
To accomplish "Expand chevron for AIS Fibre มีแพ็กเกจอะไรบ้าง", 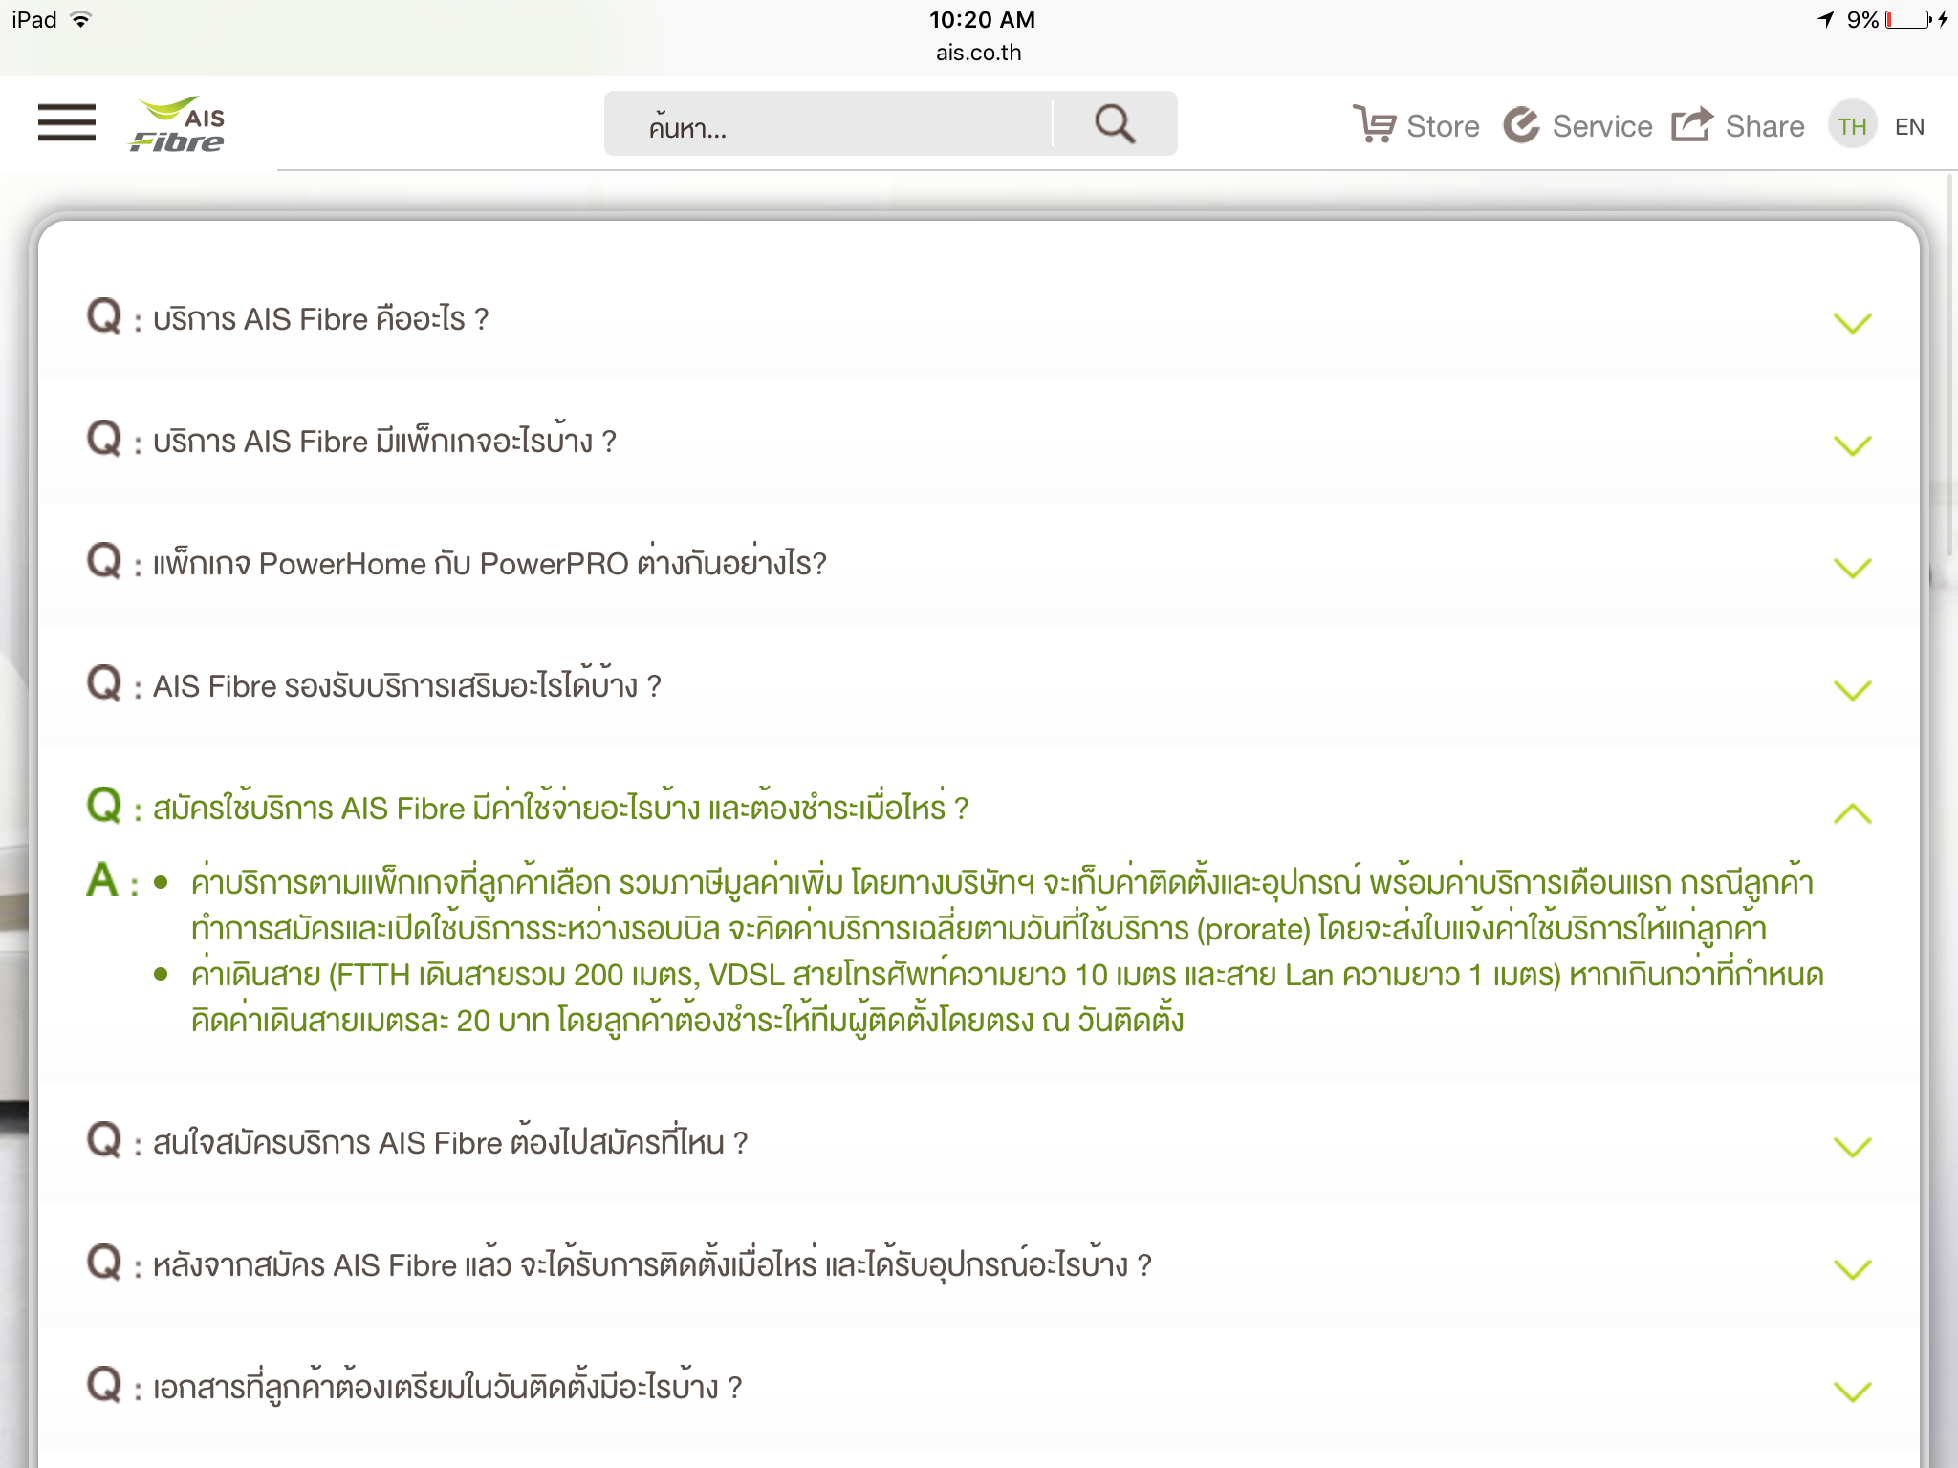I will pyautogui.click(x=1853, y=445).
